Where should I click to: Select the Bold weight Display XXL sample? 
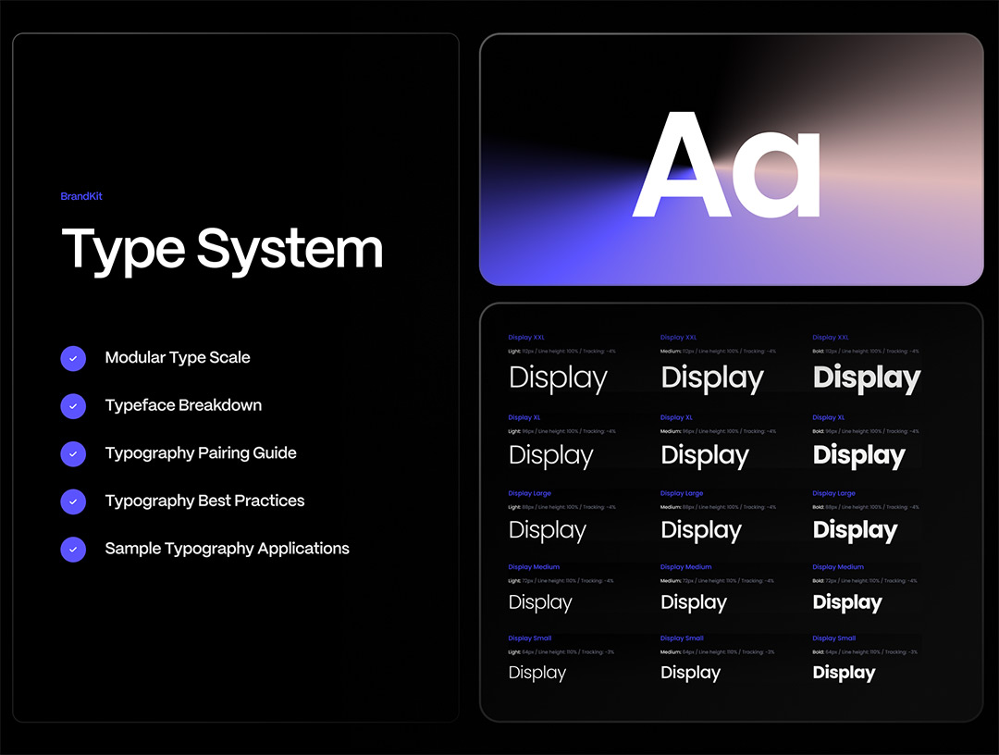pos(866,377)
